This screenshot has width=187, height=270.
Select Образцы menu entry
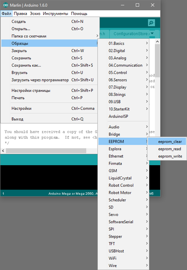(50, 43)
